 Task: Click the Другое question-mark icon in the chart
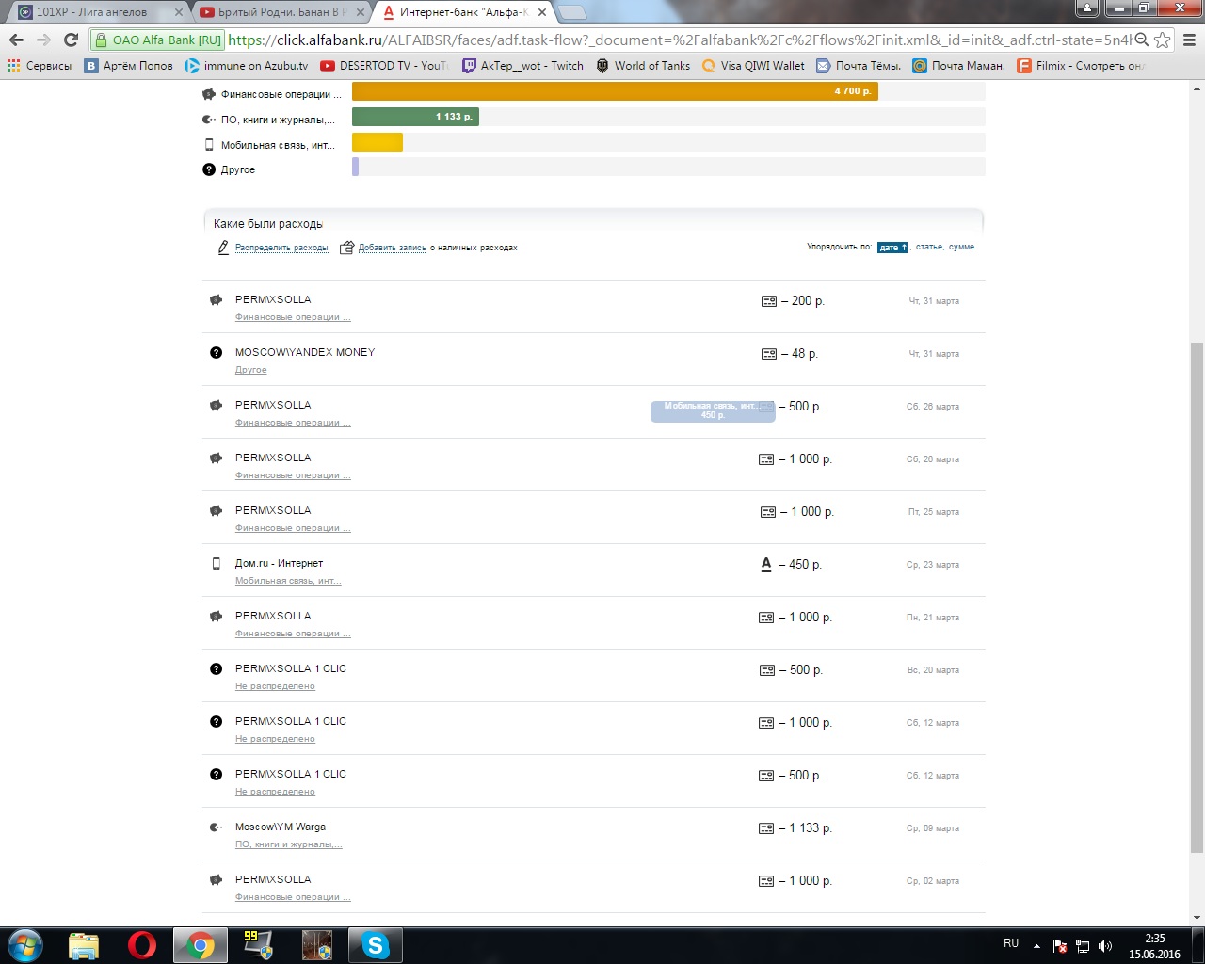pyautogui.click(x=209, y=169)
